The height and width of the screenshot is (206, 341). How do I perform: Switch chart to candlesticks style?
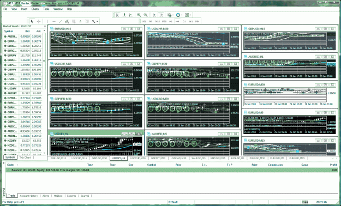pyautogui.click(x=124, y=15)
